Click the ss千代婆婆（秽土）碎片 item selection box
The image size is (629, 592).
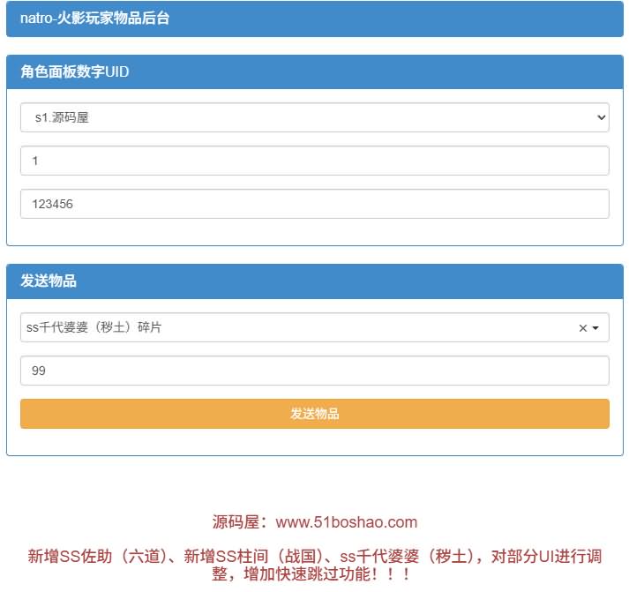pos(291,327)
